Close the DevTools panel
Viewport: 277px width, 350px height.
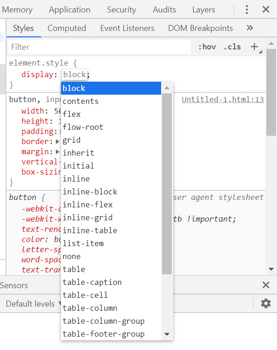(x=266, y=10)
